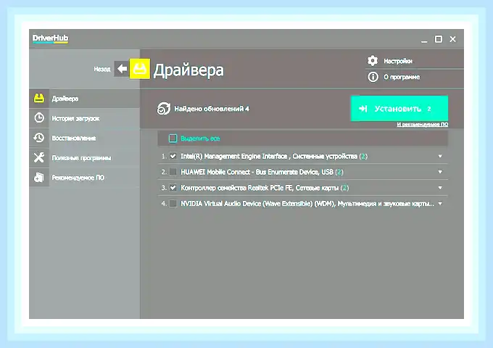Screen dimensions: 493x348
Task: Open settings via the gear icon
Action: pos(373,61)
